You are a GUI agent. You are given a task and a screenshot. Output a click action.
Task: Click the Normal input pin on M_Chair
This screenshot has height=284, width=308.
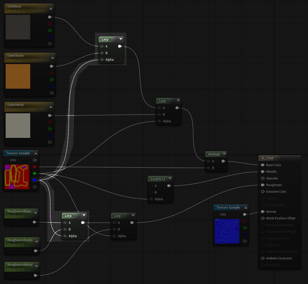click(x=263, y=212)
